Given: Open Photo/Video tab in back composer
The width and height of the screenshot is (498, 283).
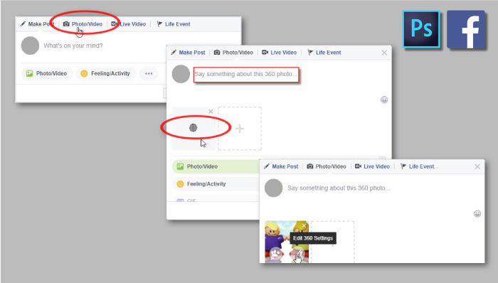Looking at the screenshot, I should 83,24.
